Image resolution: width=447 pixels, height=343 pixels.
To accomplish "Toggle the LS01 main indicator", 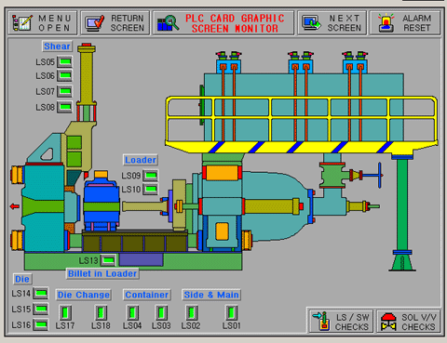I will point(231,312).
